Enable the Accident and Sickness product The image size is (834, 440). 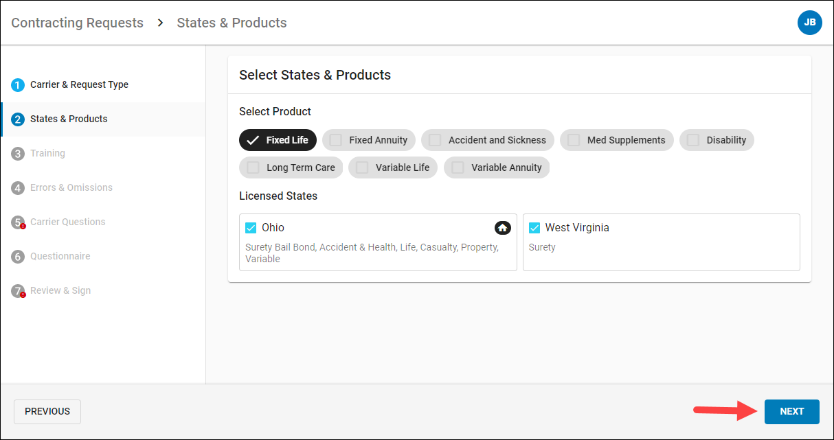click(x=488, y=140)
